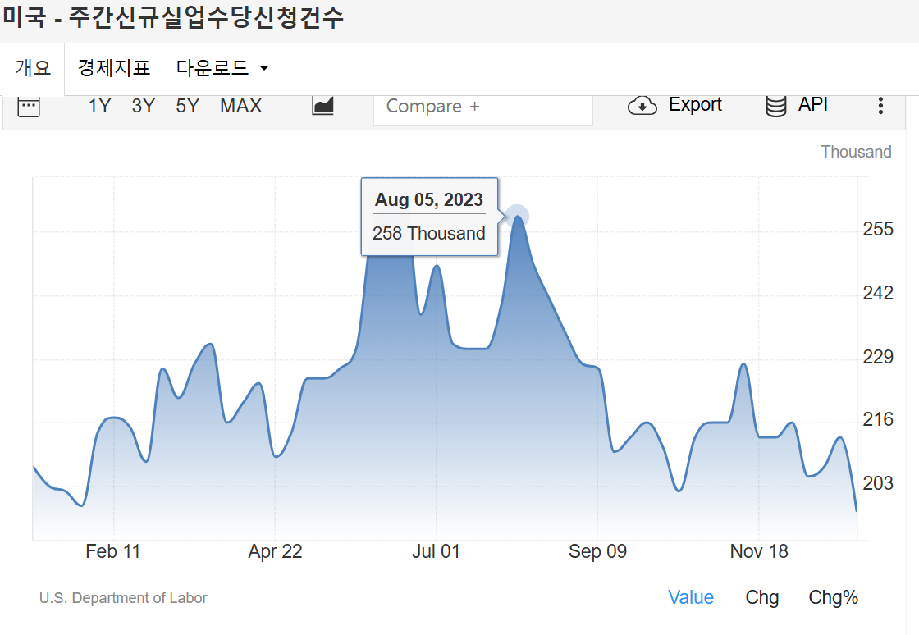Screen dimensions: 919x635
Task: Click the Jul 01 axis label
Action: click(x=436, y=551)
